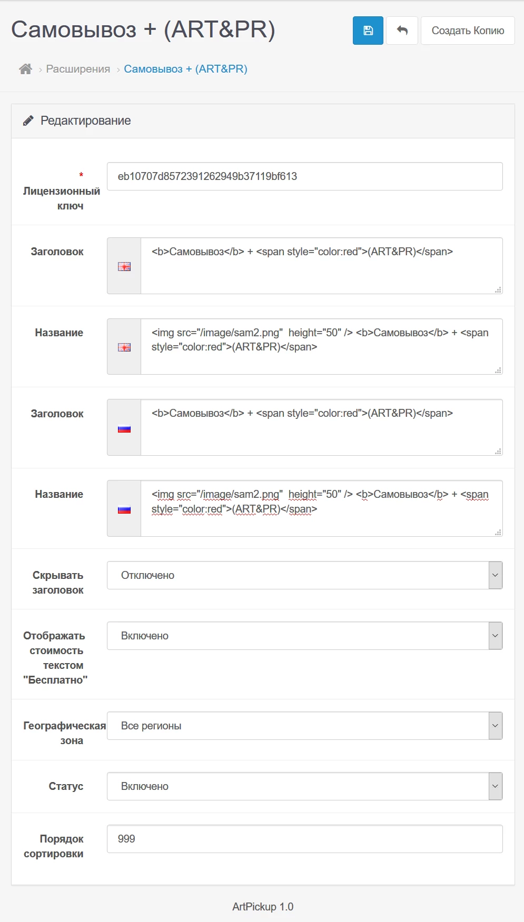
Task: Click Russian flag beside second Название field
Action: coord(124,509)
